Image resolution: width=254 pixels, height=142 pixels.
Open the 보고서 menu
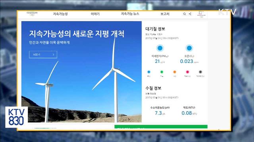(x=165, y=14)
